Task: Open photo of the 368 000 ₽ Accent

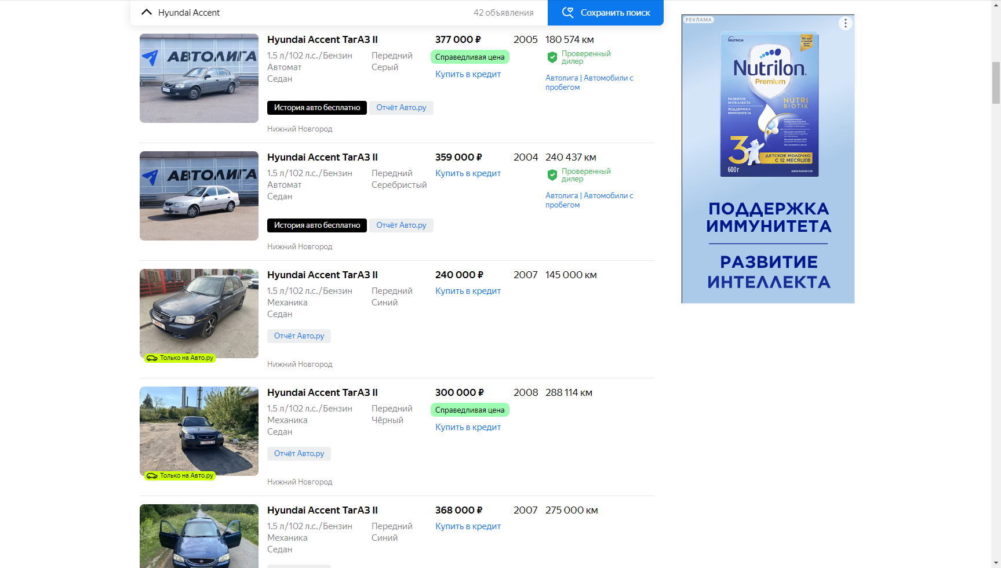Action: (x=199, y=536)
